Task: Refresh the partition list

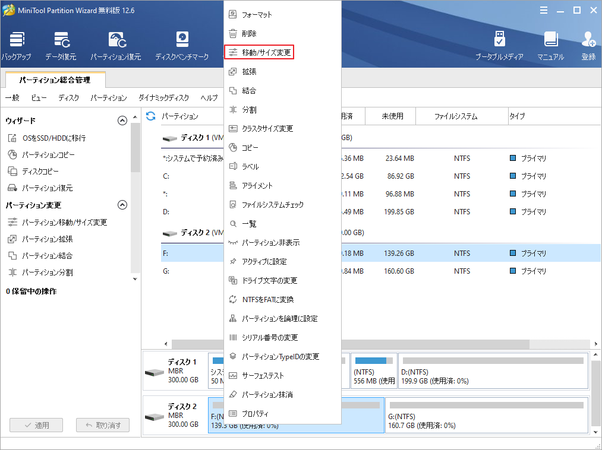Action: (150, 116)
